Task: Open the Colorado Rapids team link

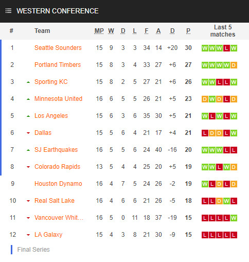Action: tap(57, 167)
